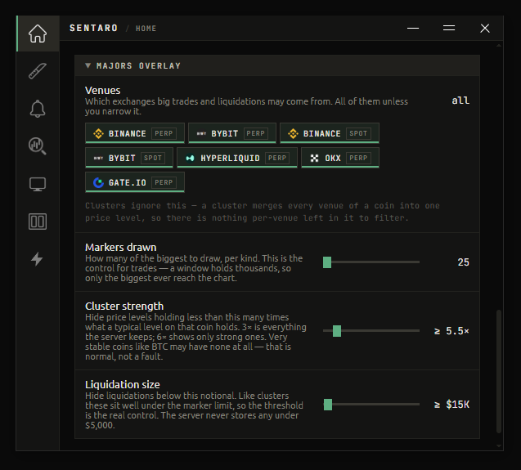Image resolution: width=521 pixels, height=470 pixels.
Task: Click the SENTARO title text
Action: 93,28
